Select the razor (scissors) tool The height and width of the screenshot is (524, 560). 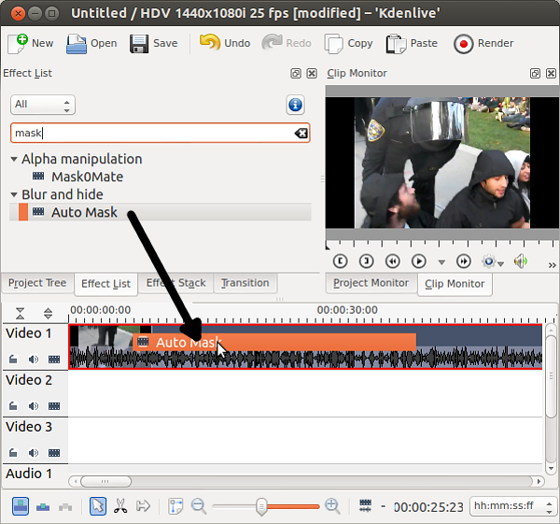(120, 505)
